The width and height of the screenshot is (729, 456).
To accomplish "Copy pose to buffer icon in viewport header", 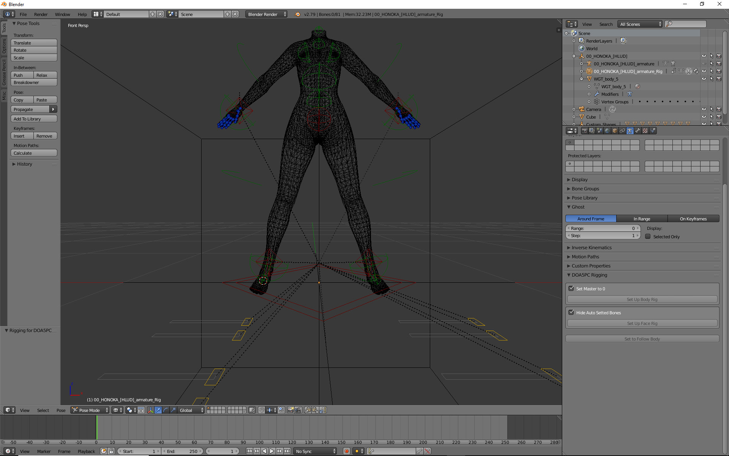I will 308,410.
